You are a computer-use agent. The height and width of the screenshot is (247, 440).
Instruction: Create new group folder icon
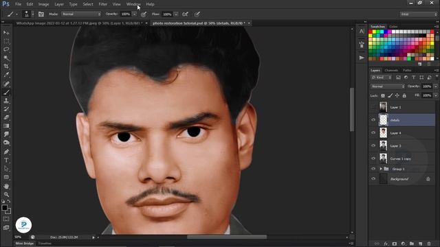412,244
